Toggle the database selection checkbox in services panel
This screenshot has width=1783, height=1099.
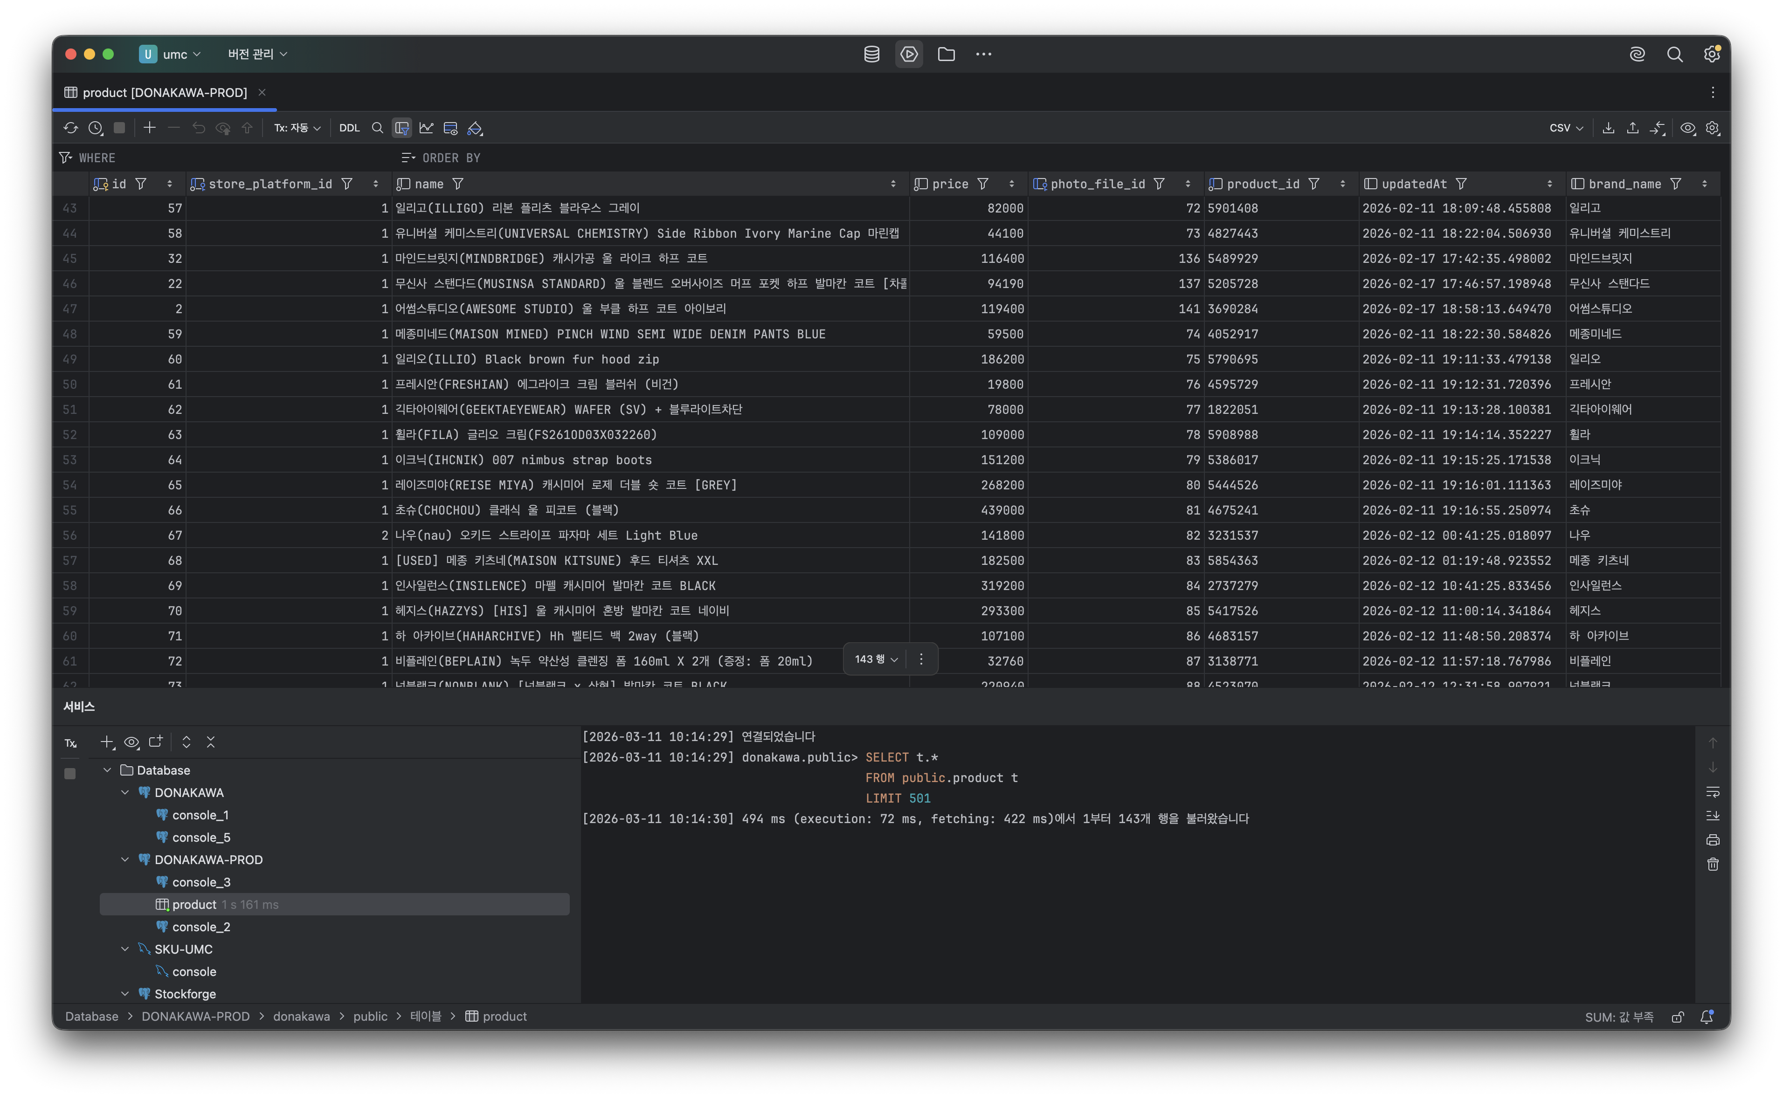(x=70, y=773)
